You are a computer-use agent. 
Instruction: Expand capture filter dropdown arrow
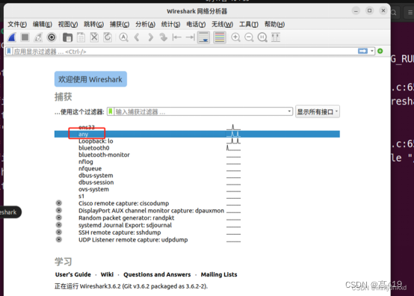point(289,111)
